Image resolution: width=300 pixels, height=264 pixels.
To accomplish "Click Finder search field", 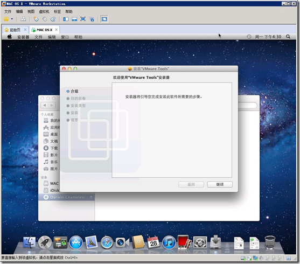I will click(x=247, y=105).
